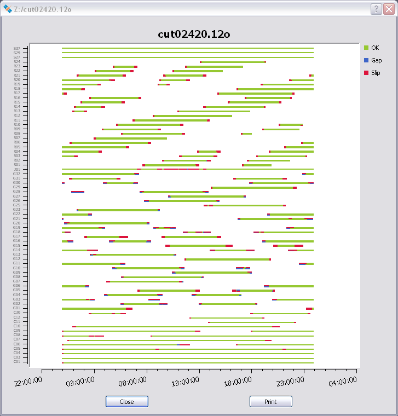
Task: Select the C01 satellite row label
Action: coord(17,362)
